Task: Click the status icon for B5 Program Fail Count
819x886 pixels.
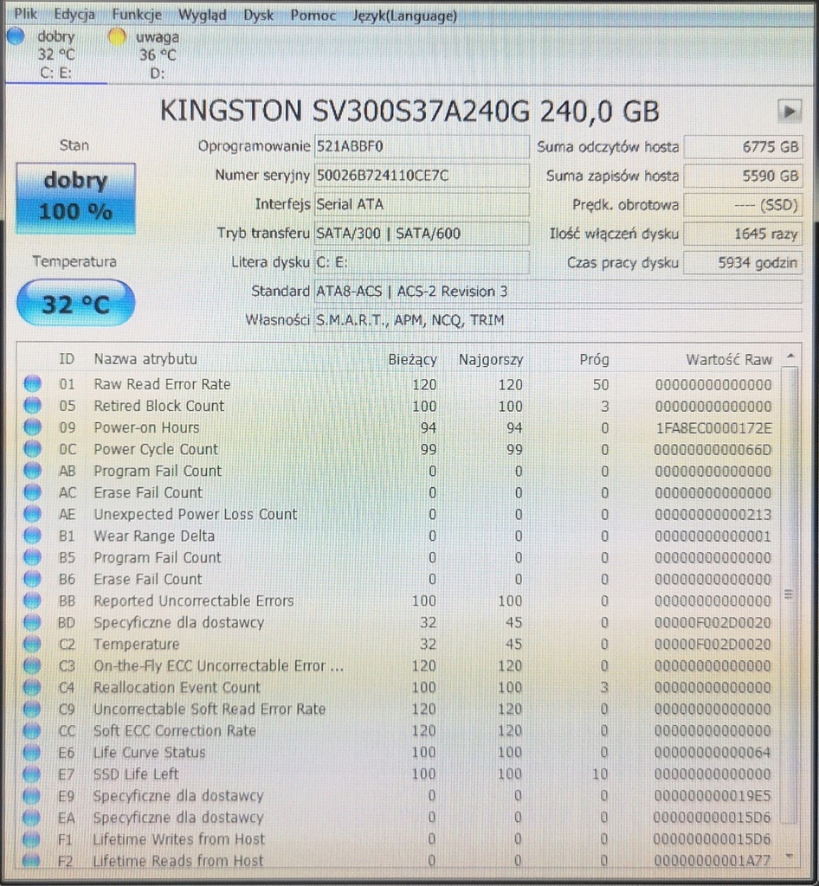Action: (33, 557)
